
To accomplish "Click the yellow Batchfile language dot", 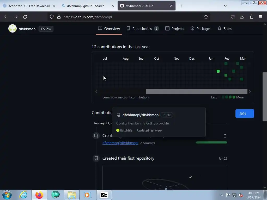I will tap(118, 130).
